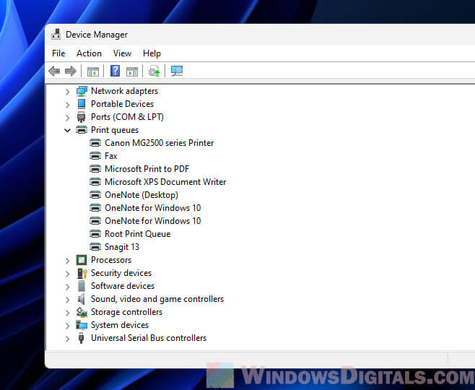Viewport: 475px width, 390px height.
Task: Select the Portable Devices label
Action: (123, 104)
